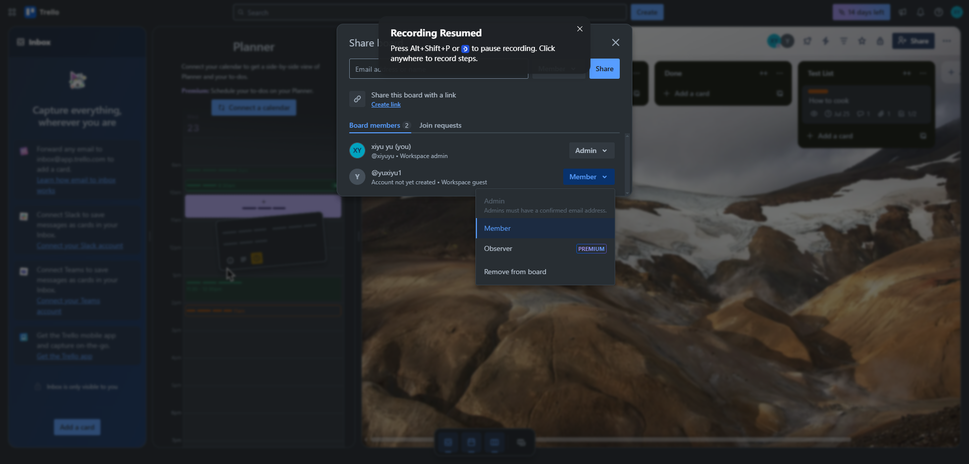This screenshot has height=464, width=969.
Task: Click the blue Share button in dialog
Action: point(605,69)
